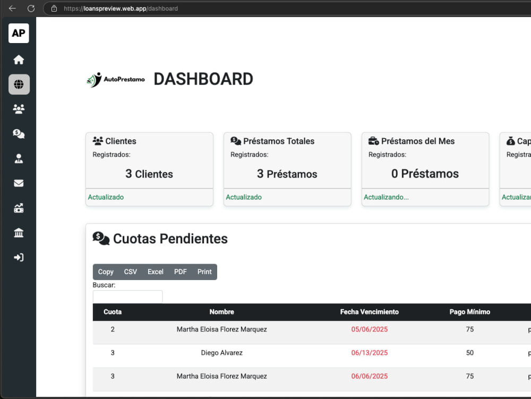
Task: Click the Cuotas Pendientes heading icon
Action: coord(101,239)
